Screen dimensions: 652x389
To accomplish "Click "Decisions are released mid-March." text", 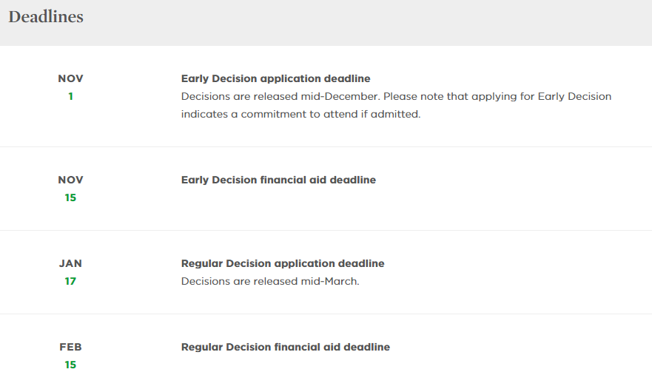I will (270, 281).
